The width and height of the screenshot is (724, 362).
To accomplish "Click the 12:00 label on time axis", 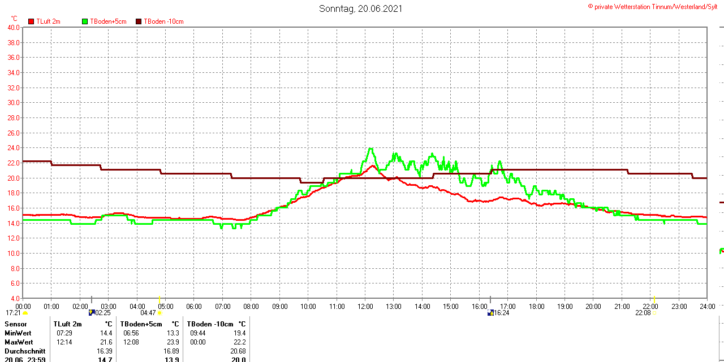I will click(365, 307).
